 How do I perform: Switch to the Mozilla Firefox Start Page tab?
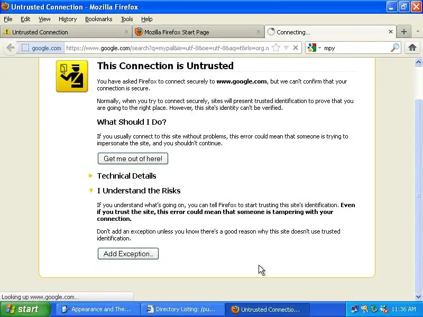(198, 32)
